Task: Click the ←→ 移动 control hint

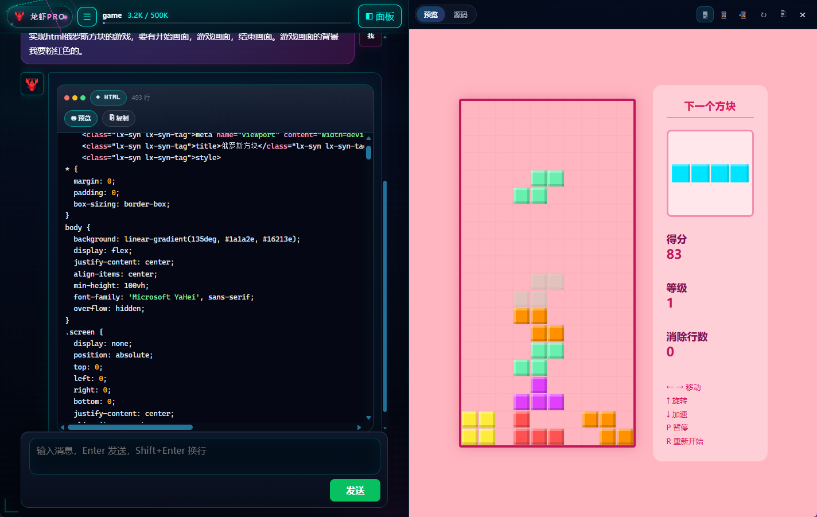Action: 684,387
